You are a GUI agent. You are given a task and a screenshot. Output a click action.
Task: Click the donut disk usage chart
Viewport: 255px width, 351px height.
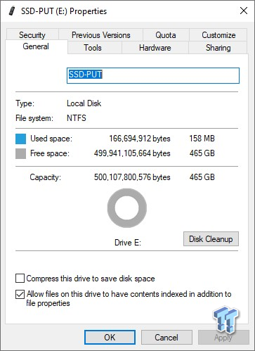[x=127, y=208]
